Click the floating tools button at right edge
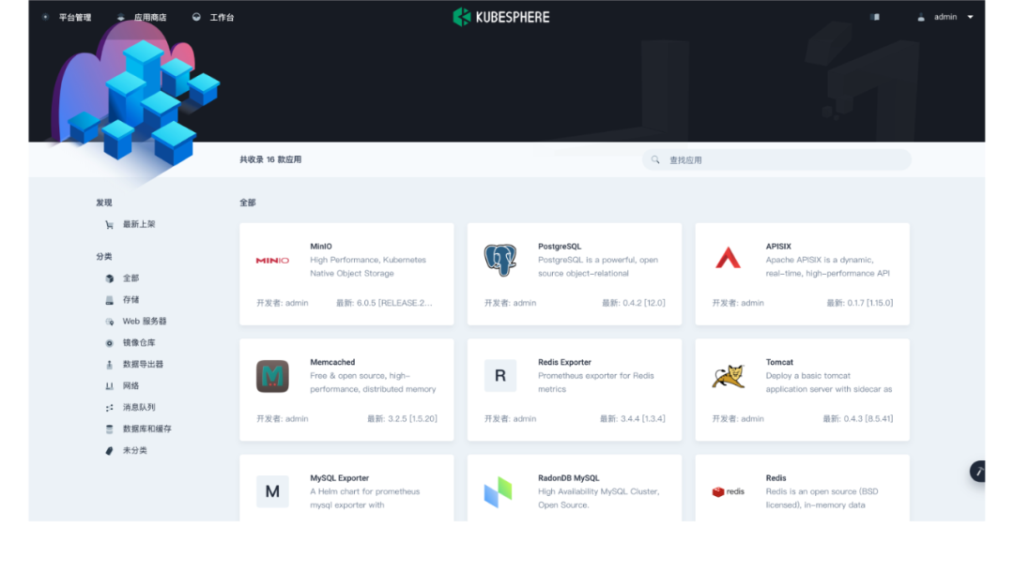The width and height of the screenshot is (1014, 572). tap(977, 472)
